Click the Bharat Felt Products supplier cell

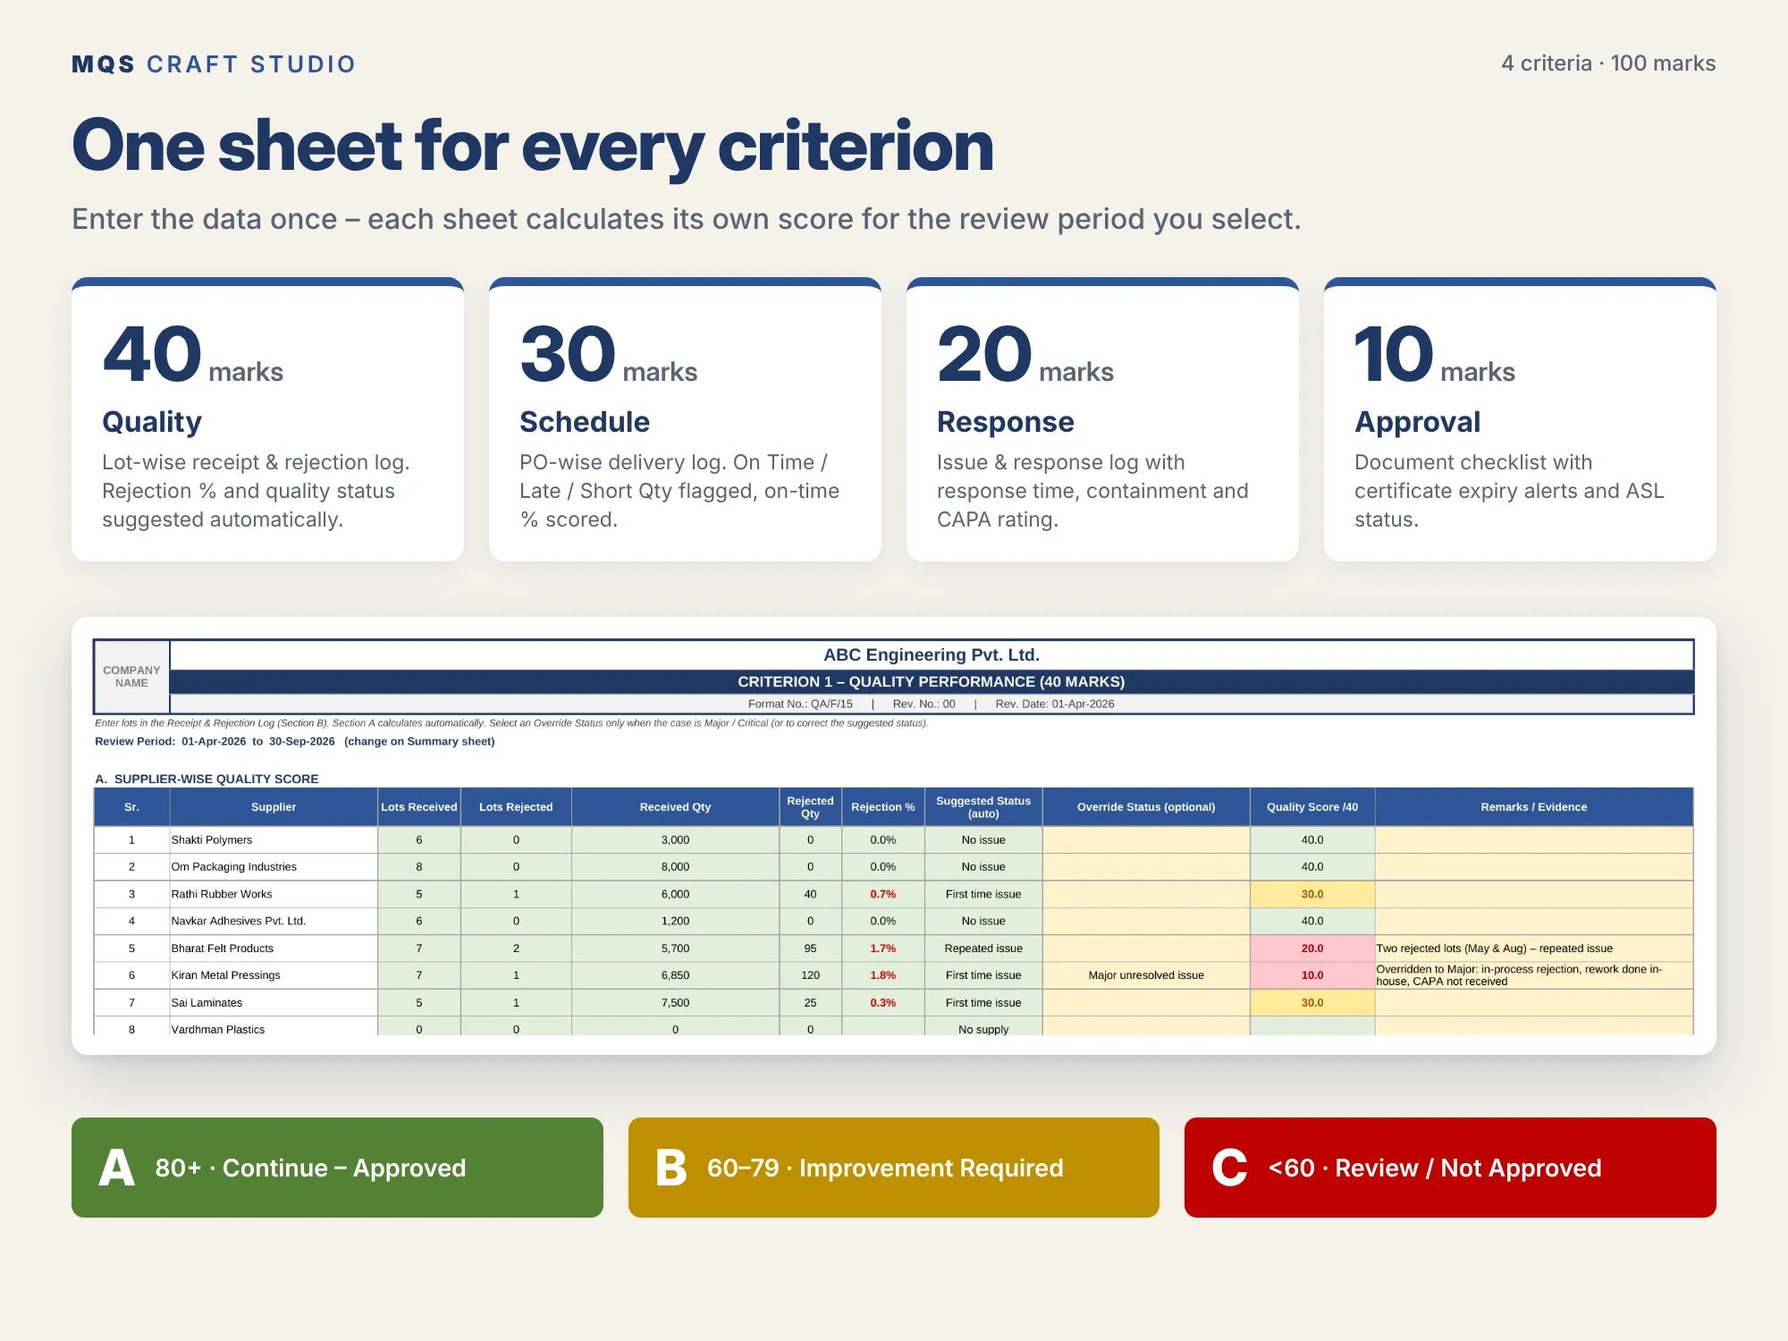tap(273, 949)
